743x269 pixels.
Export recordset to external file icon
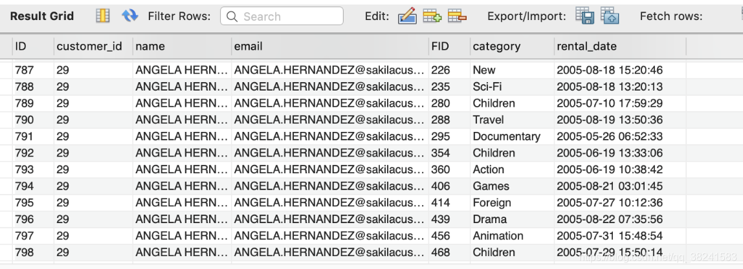pos(585,16)
